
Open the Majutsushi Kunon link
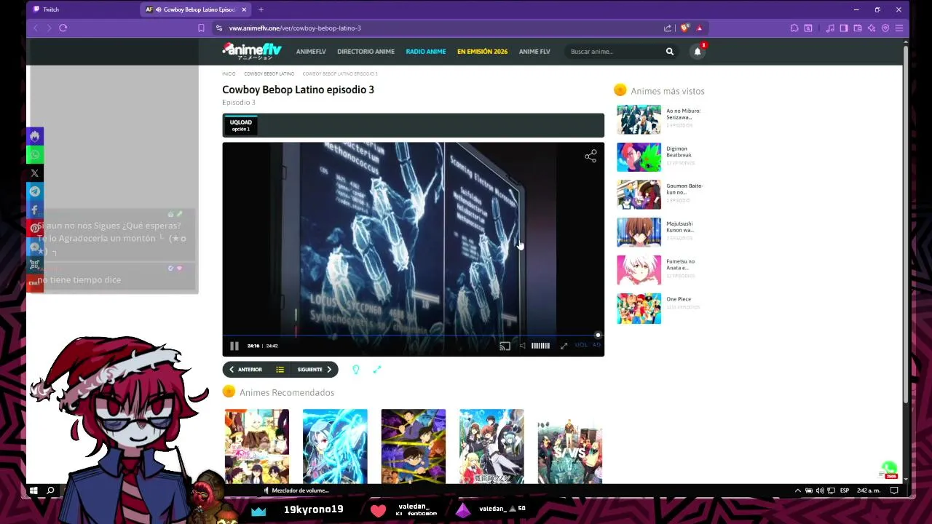tap(681, 227)
